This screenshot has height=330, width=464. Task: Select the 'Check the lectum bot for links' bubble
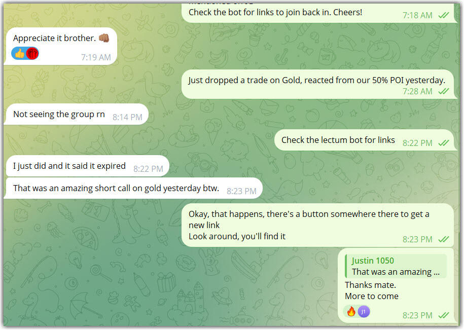coord(364,140)
